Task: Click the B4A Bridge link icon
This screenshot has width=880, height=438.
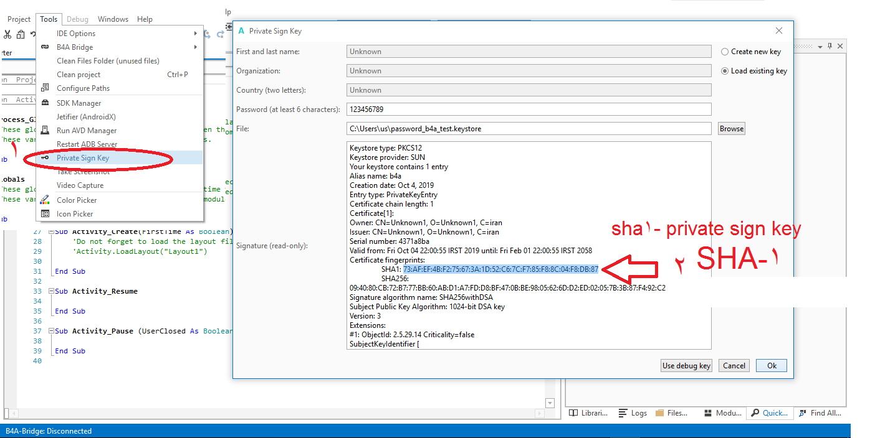Action: [45, 47]
